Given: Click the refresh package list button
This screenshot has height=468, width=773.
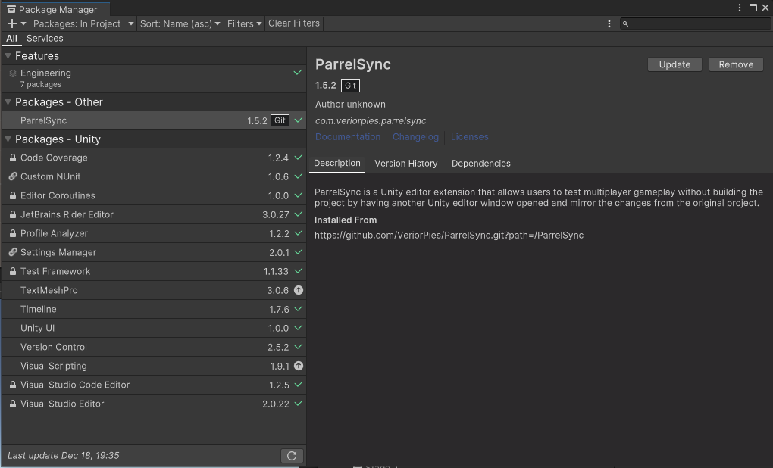Looking at the screenshot, I should [292, 456].
